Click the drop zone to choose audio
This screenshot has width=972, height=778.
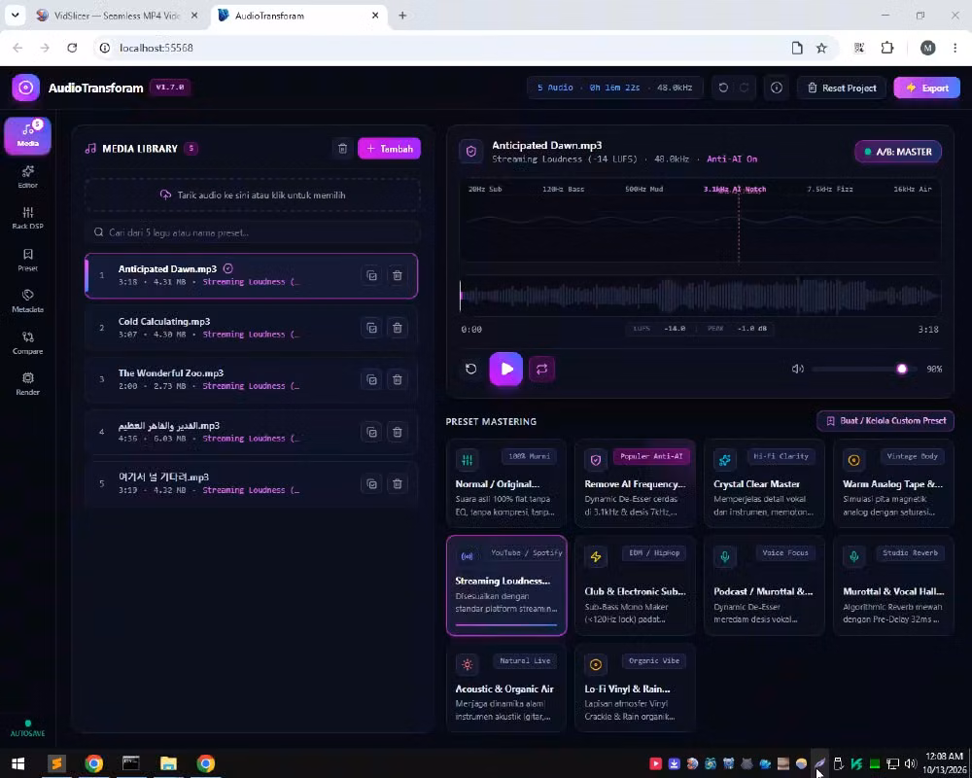[253, 194]
